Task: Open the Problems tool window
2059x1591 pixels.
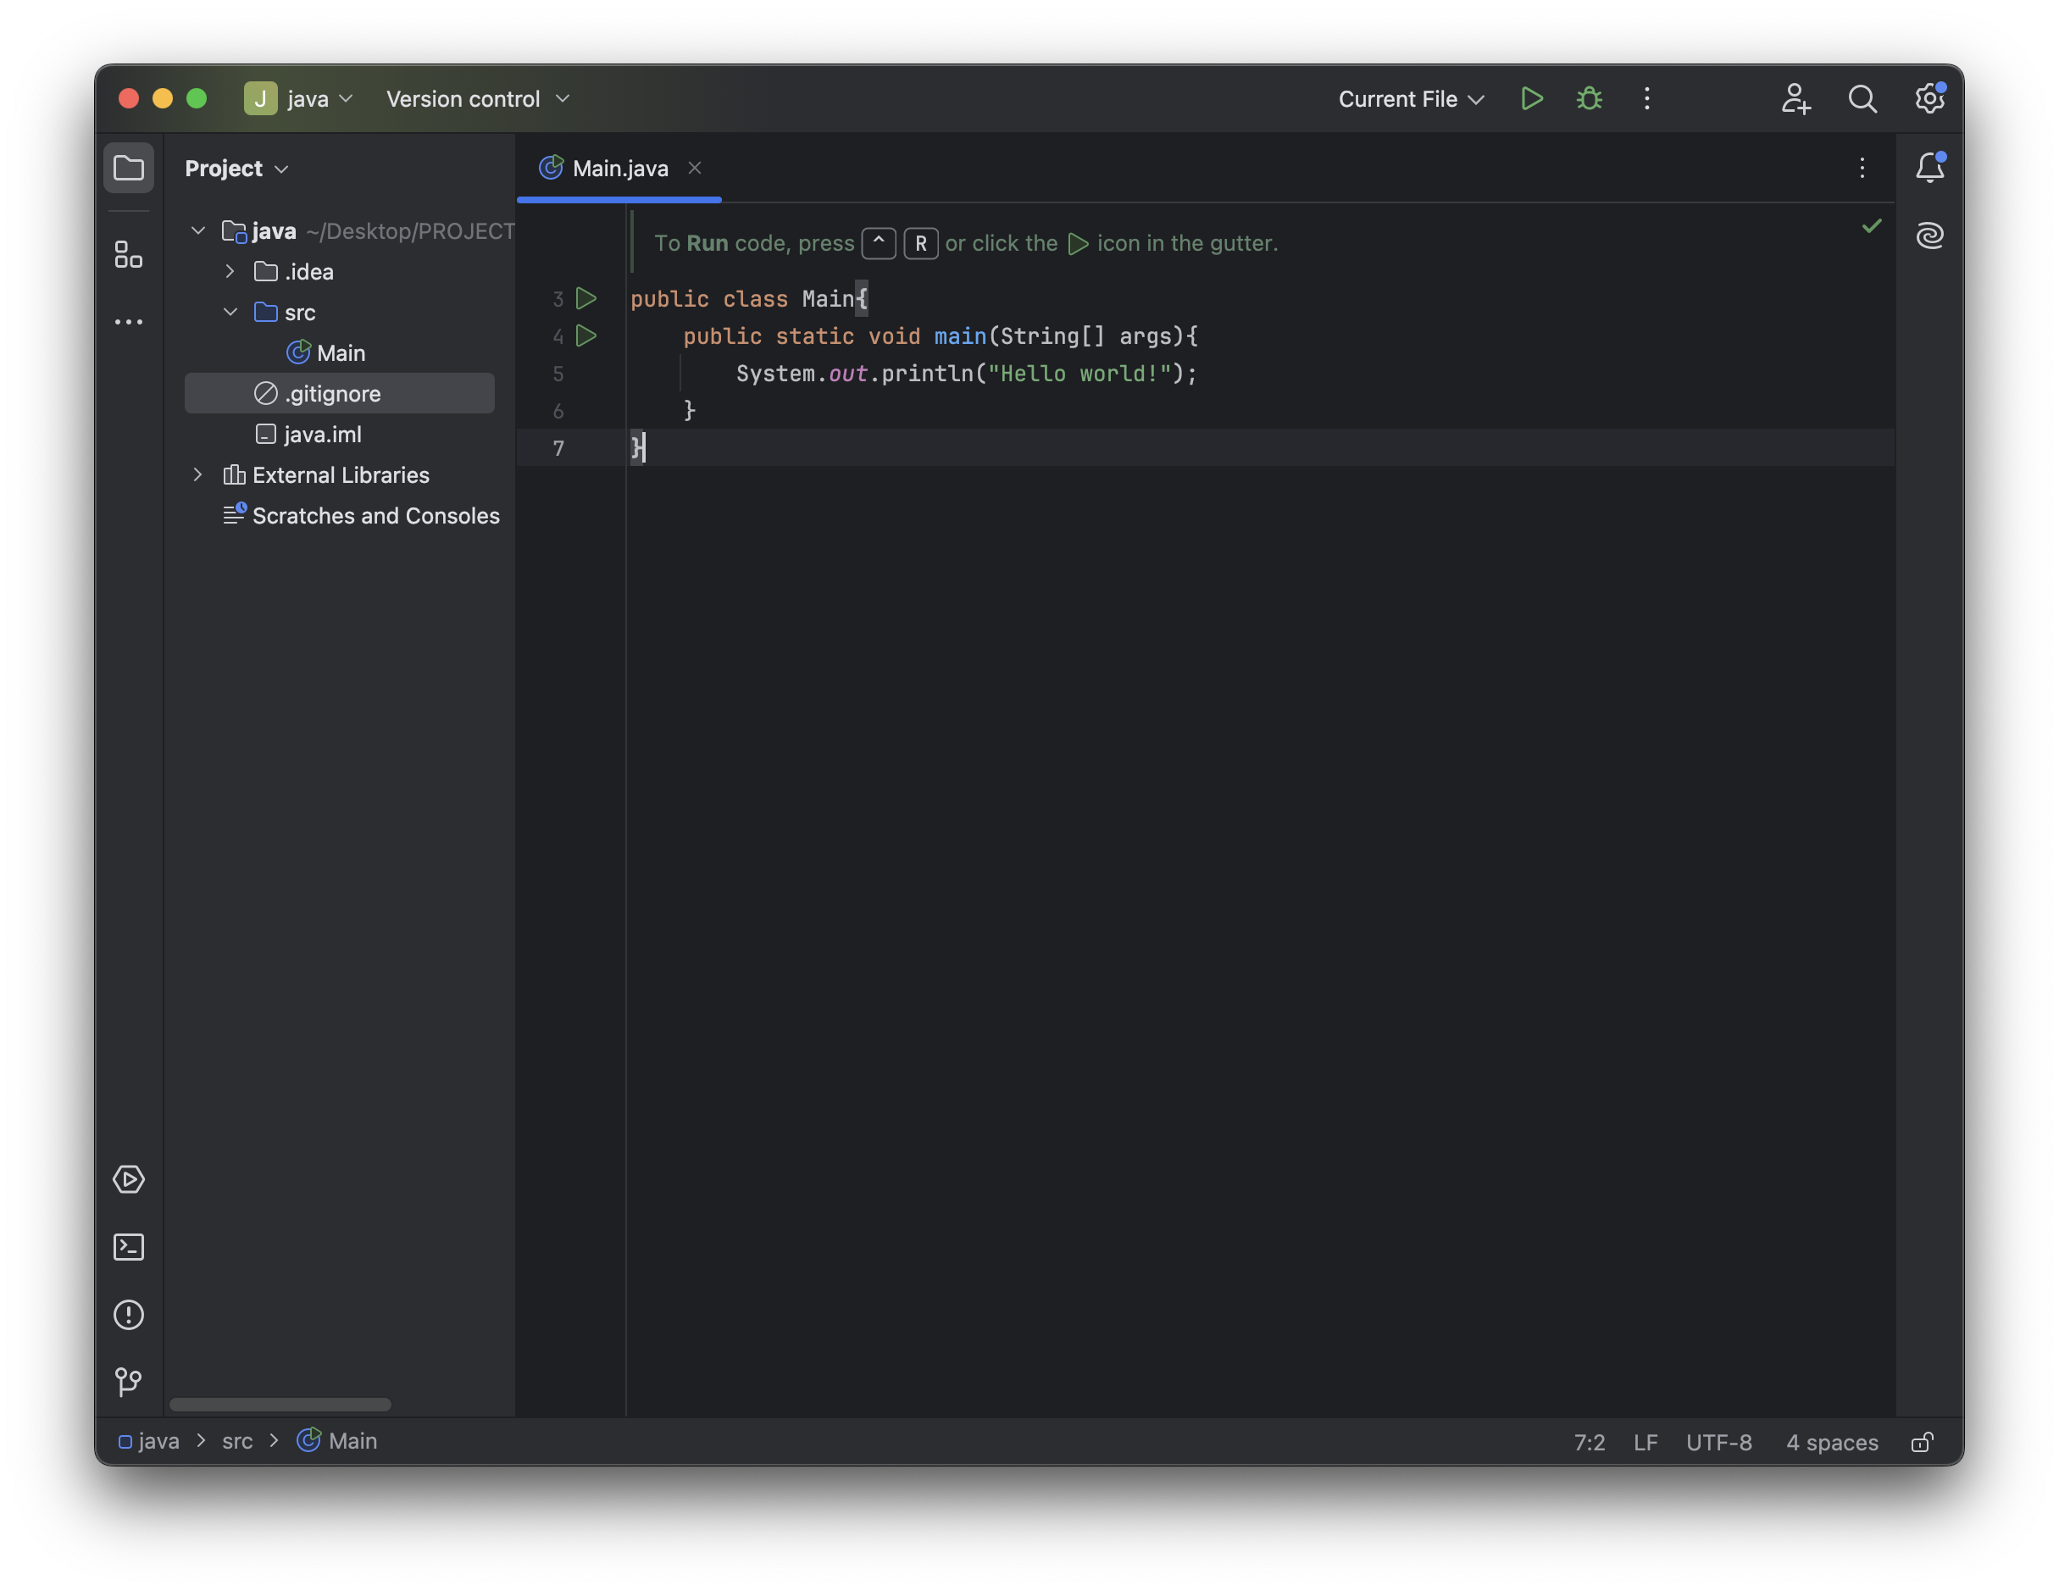Action: click(x=128, y=1315)
